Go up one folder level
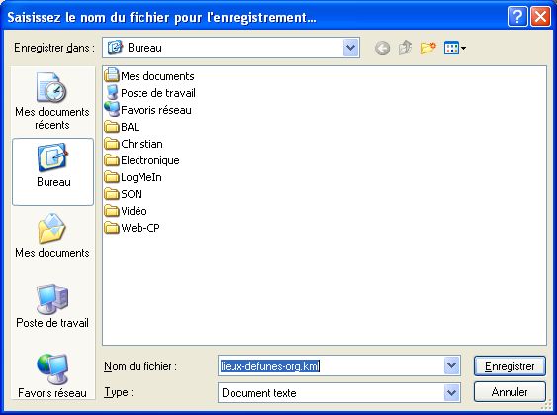Screen dimensions: 557x415 coord(406,48)
